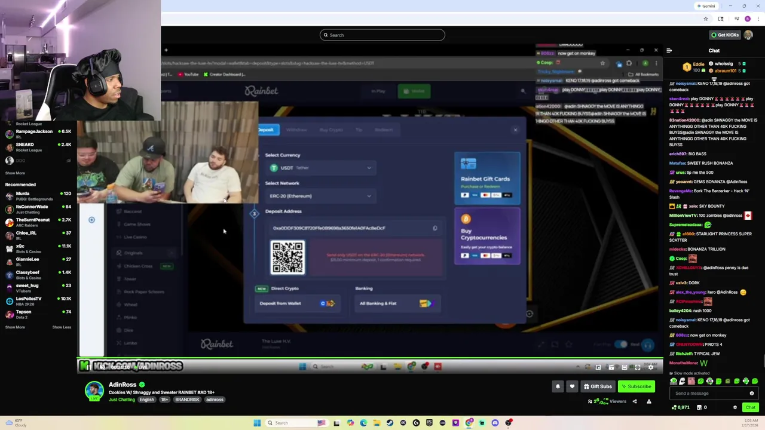Open the Select Currency USDT dropdown

click(320, 168)
